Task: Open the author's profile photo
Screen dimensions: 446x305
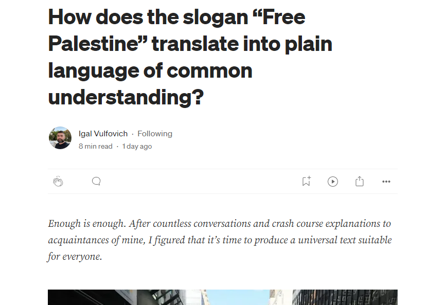Action: click(x=60, y=138)
